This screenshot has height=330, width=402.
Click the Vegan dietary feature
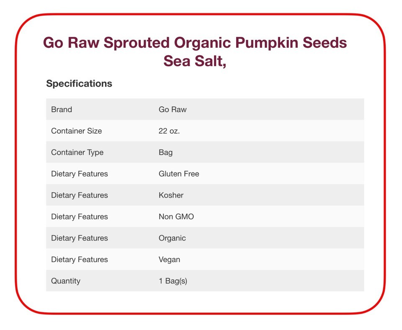pyautogui.click(x=170, y=260)
